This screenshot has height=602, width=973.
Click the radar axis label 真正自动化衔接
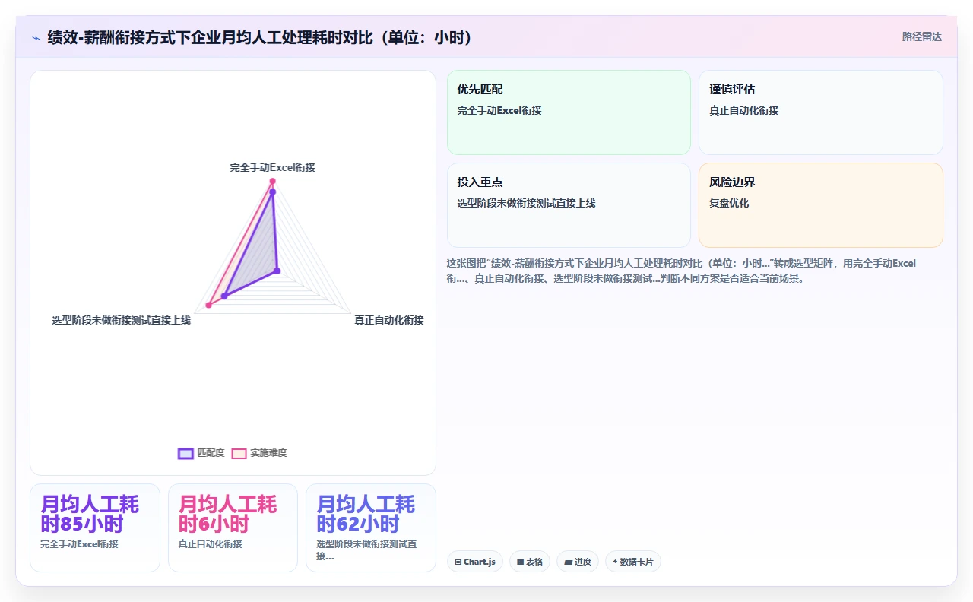(x=389, y=320)
